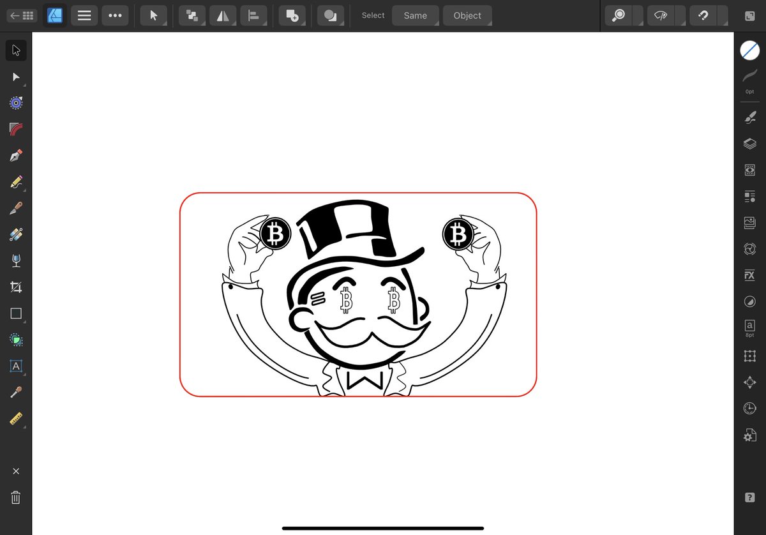Select the Corner tool
766x535 pixels.
click(x=16, y=129)
